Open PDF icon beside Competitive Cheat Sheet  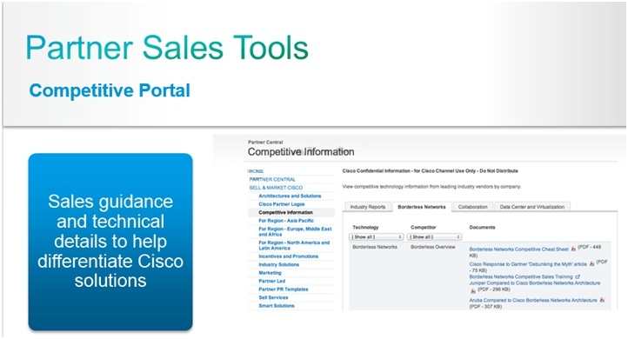573,249
